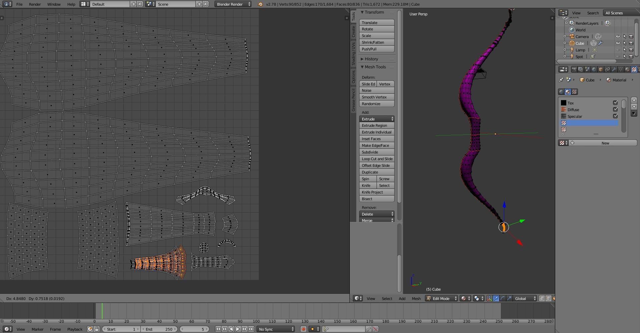The image size is (640, 333).
Task: Open the Mesh Data properties tab icon
Action: click(x=621, y=69)
